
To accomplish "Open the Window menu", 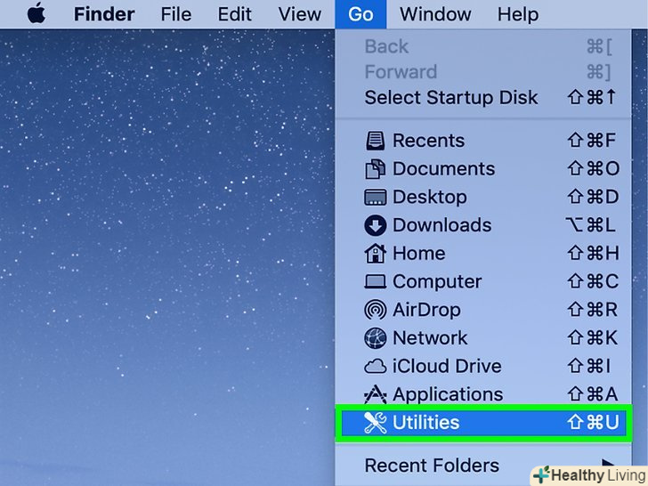I will tap(435, 14).
